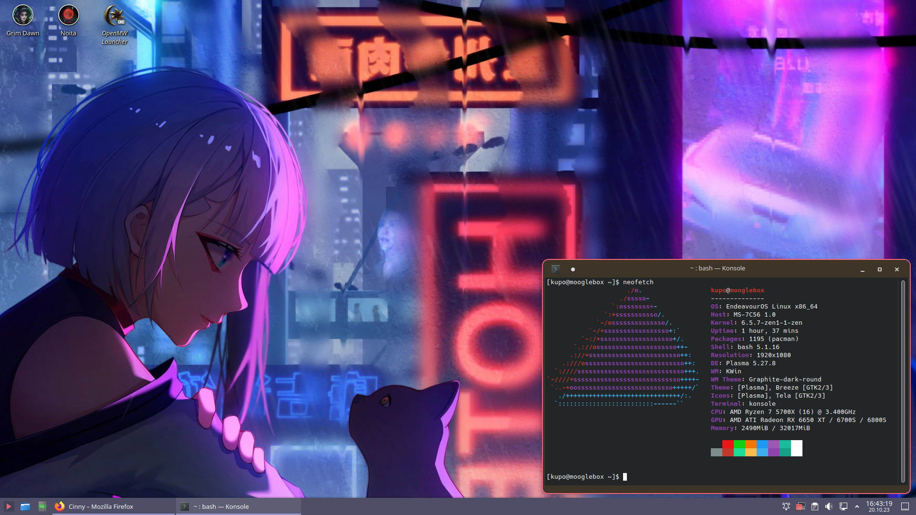Open the calendar by clicking the clock
Viewport: 916px width, 515px height.
pyautogui.click(x=880, y=506)
